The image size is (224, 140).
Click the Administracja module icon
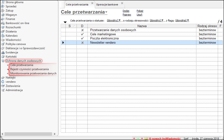click(3, 90)
